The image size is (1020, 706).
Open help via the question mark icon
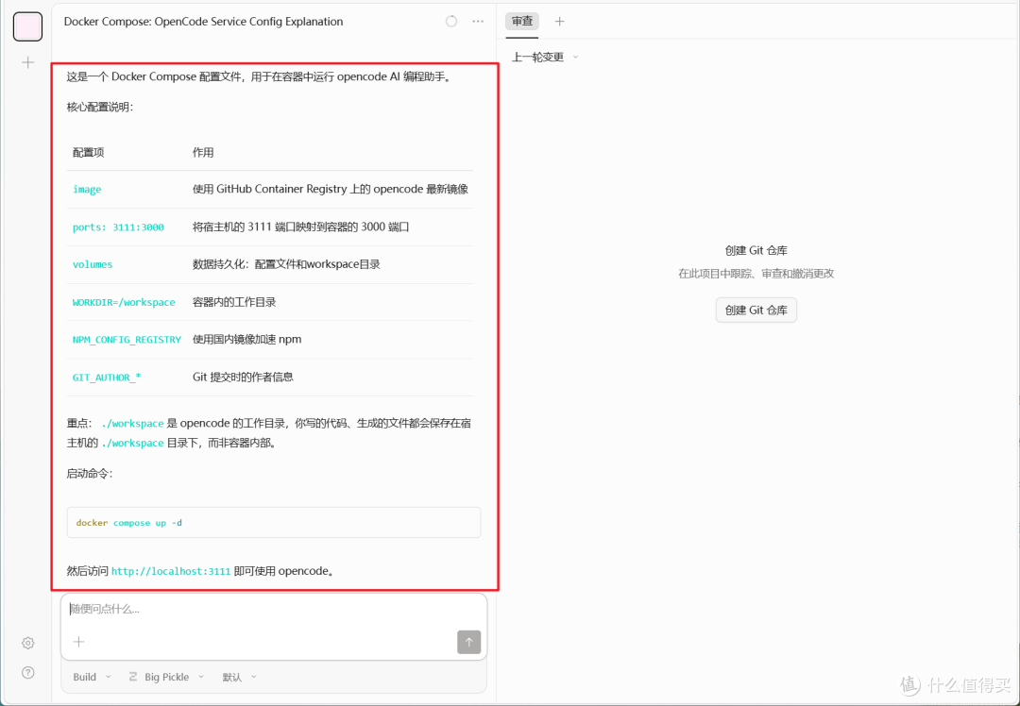[28, 672]
